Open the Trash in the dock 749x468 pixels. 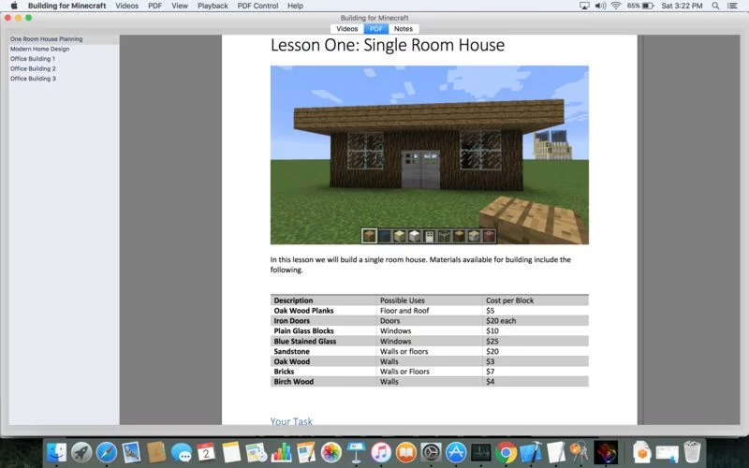692,452
